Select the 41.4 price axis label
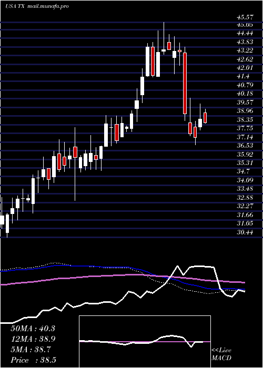The width and height of the screenshot is (263, 368). tap(243, 76)
